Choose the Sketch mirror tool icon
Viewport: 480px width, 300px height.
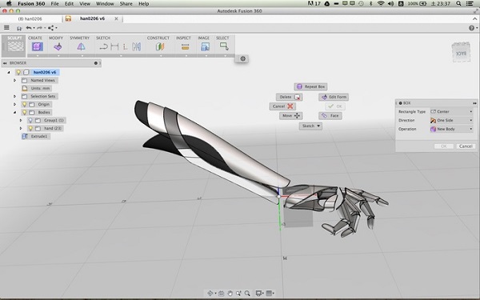[137, 47]
